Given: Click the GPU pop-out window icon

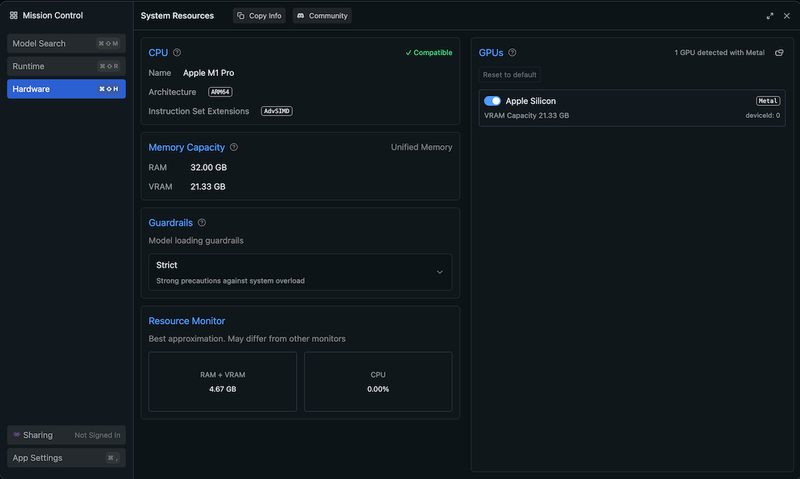Looking at the screenshot, I should pos(779,53).
